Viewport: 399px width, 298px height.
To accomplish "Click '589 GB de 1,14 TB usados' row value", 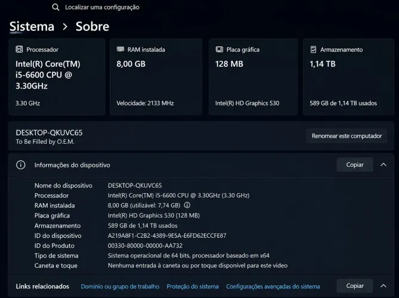I will click(143, 225).
